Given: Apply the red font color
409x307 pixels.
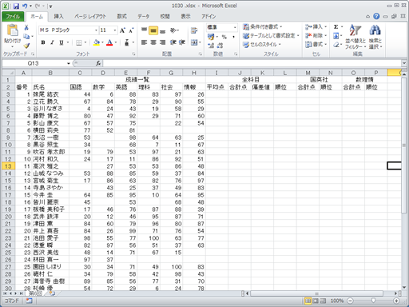Looking at the screenshot, I should 109,42.
